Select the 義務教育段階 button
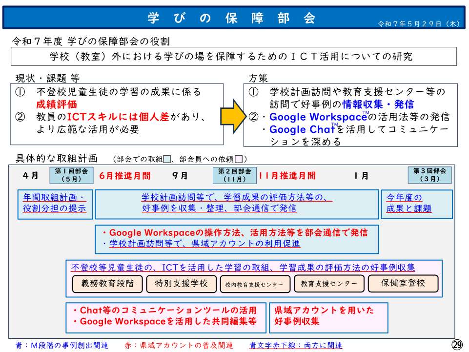This screenshot has width=469, height=352. (x=108, y=284)
